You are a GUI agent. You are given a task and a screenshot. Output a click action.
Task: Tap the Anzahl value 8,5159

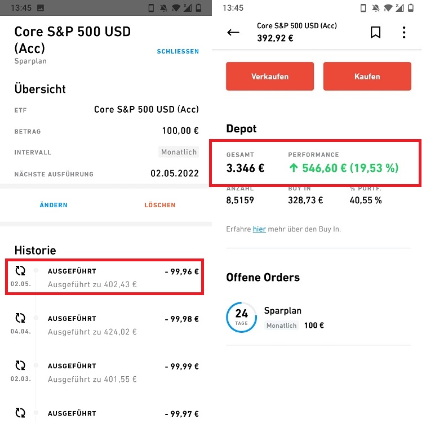pyautogui.click(x=240, y=200)
